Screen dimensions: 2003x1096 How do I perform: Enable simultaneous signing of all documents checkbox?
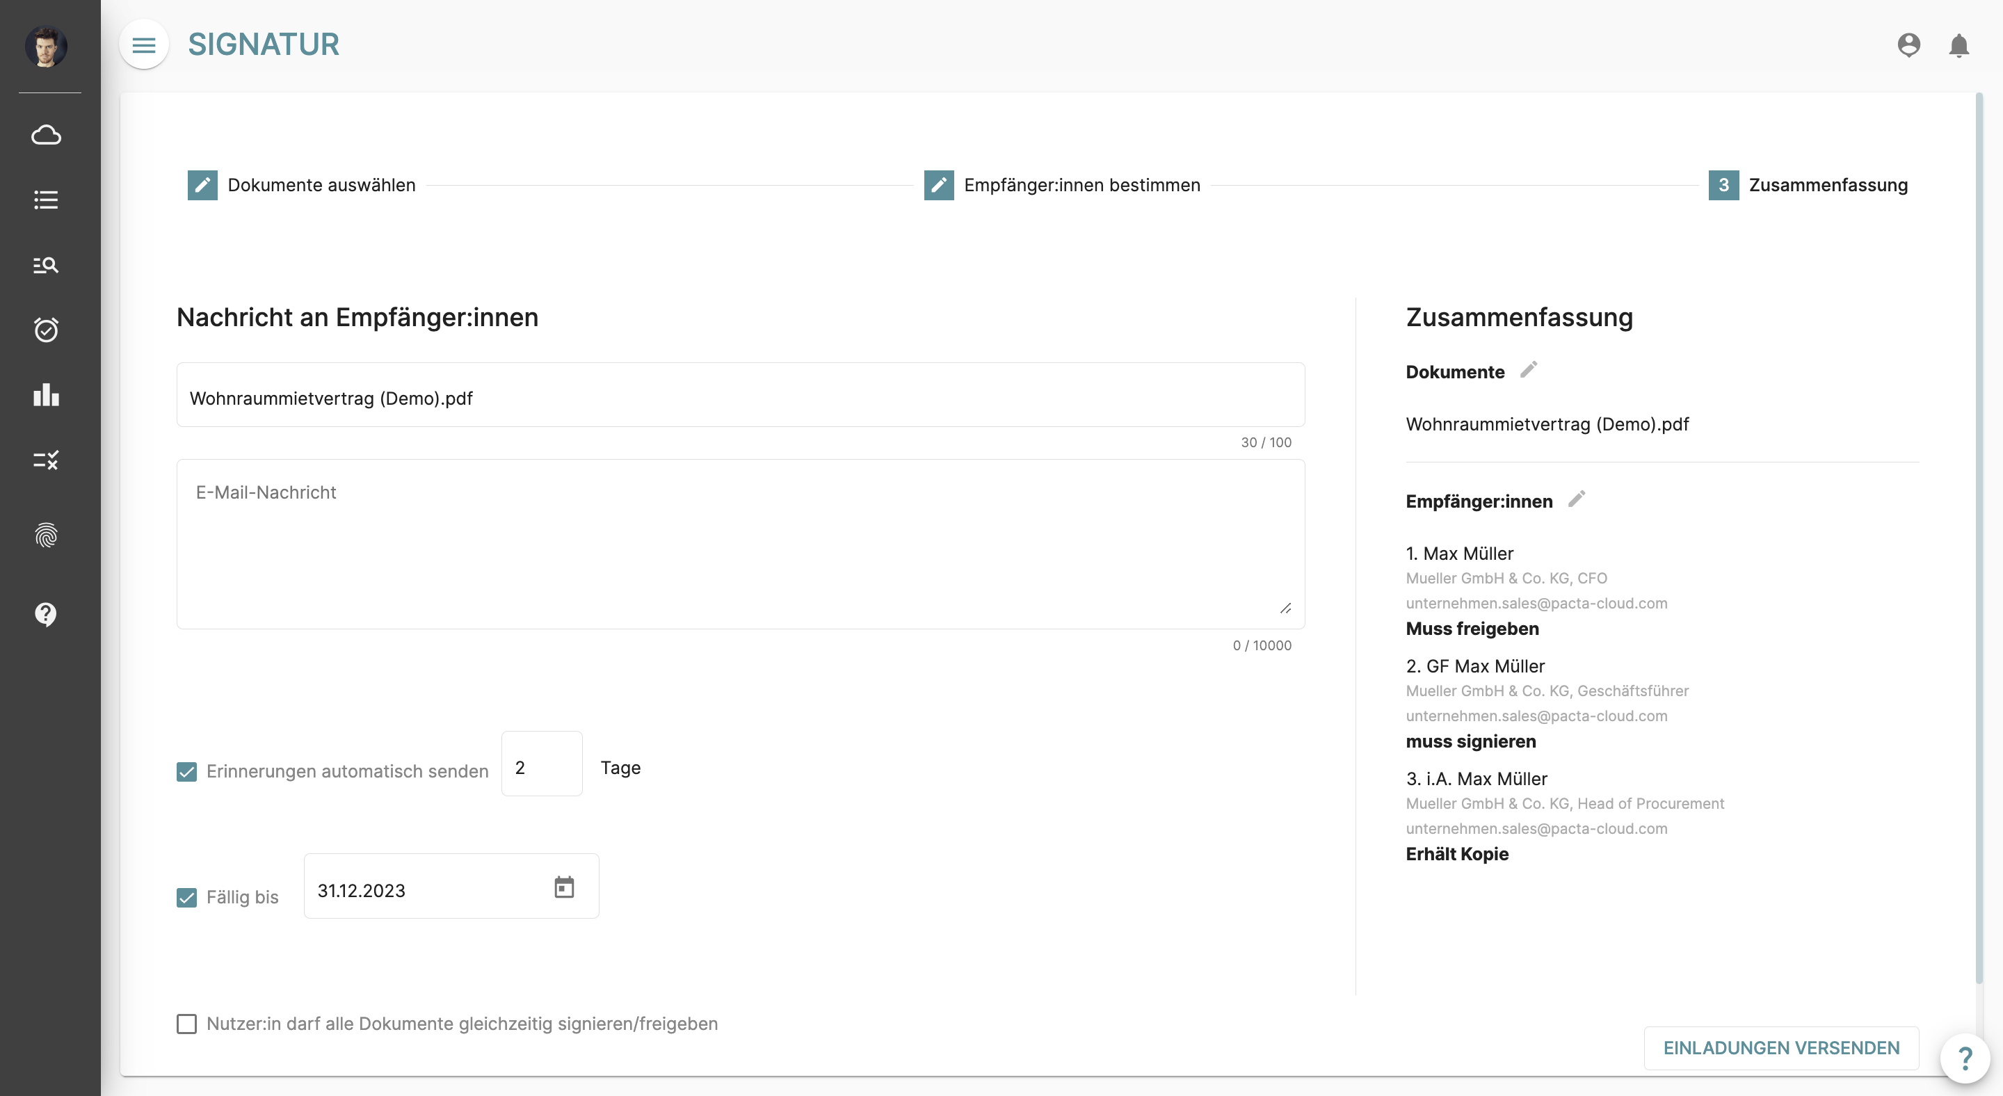pyautogui.click(x=186, y=1024)
